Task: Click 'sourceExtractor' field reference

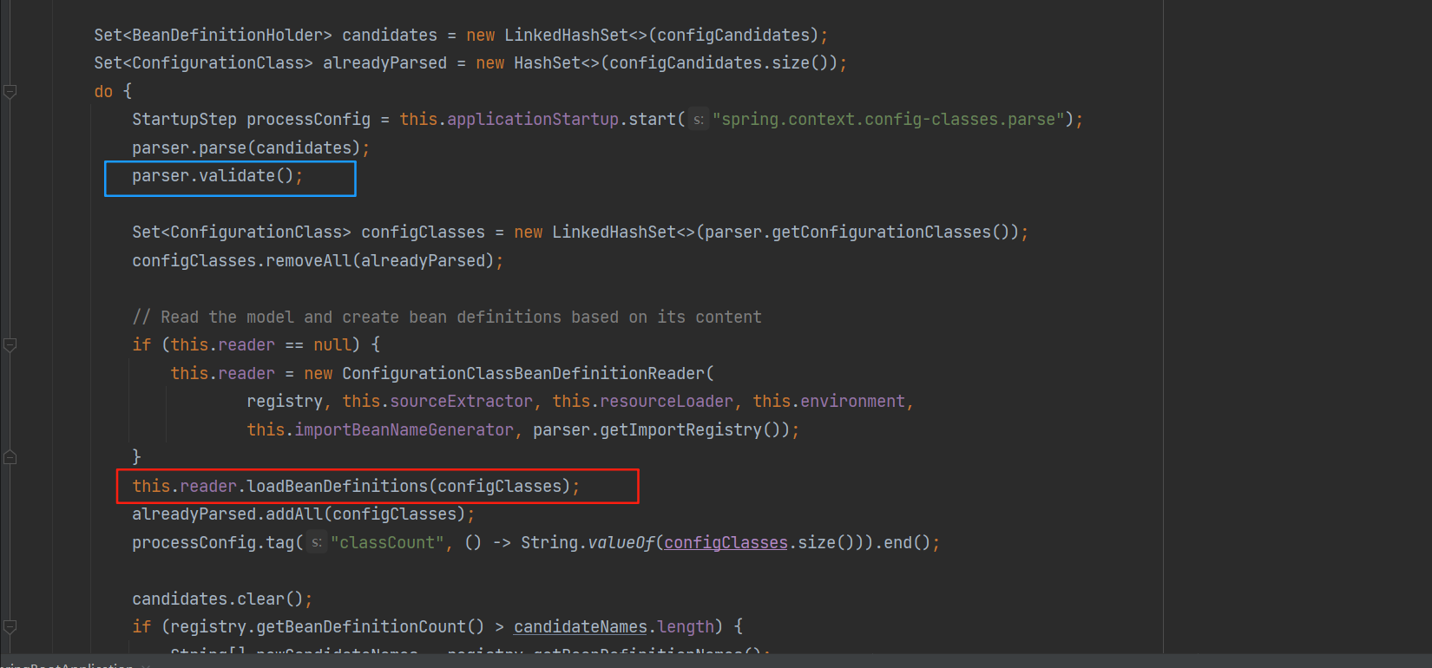Action: coord(461,402)
